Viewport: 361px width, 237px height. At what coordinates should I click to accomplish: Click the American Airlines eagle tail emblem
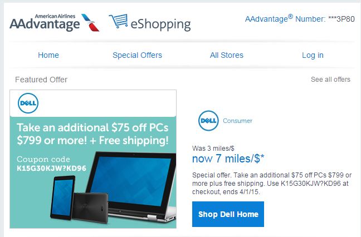coord(90,22)
